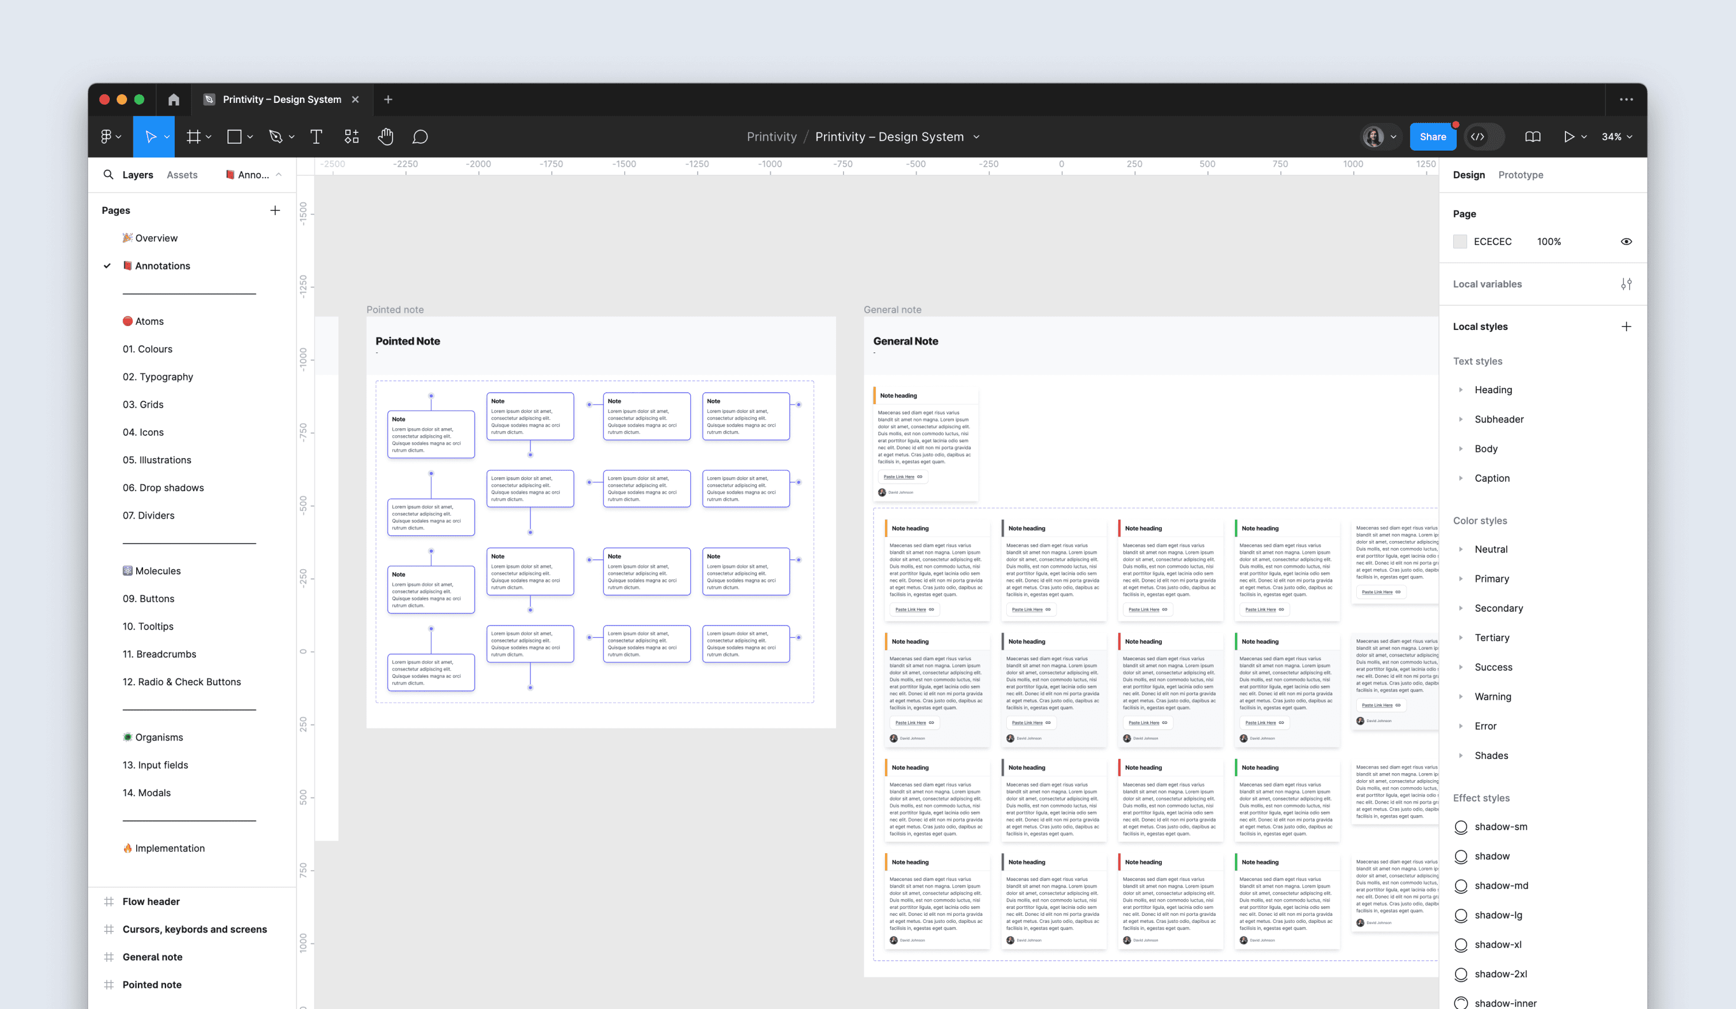Select the Typography page
1736x1009 pixels.
(158, 377)
